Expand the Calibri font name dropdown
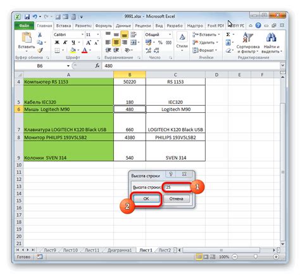Screen dimensions: 300x275 [x=82, y=34]
